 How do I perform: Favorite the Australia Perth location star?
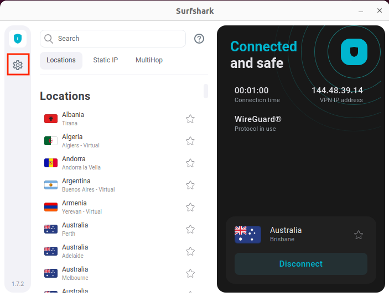pyautogui.click(x=190, y=229)
